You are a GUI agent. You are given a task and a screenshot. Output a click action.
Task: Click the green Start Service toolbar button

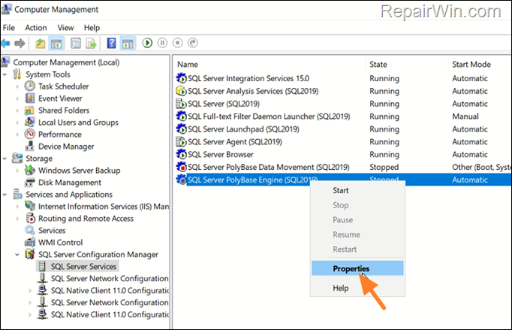click(x=147, y=43)
